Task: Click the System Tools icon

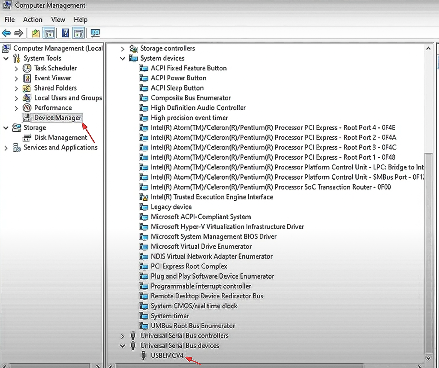Action: (17, 58)
